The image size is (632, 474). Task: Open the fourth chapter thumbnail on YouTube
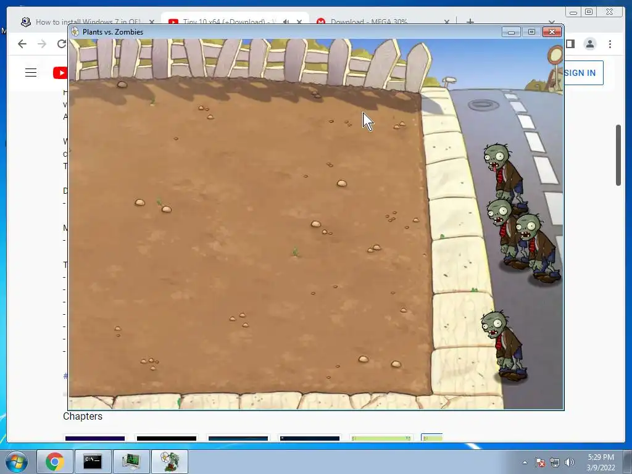click(310, 438)
